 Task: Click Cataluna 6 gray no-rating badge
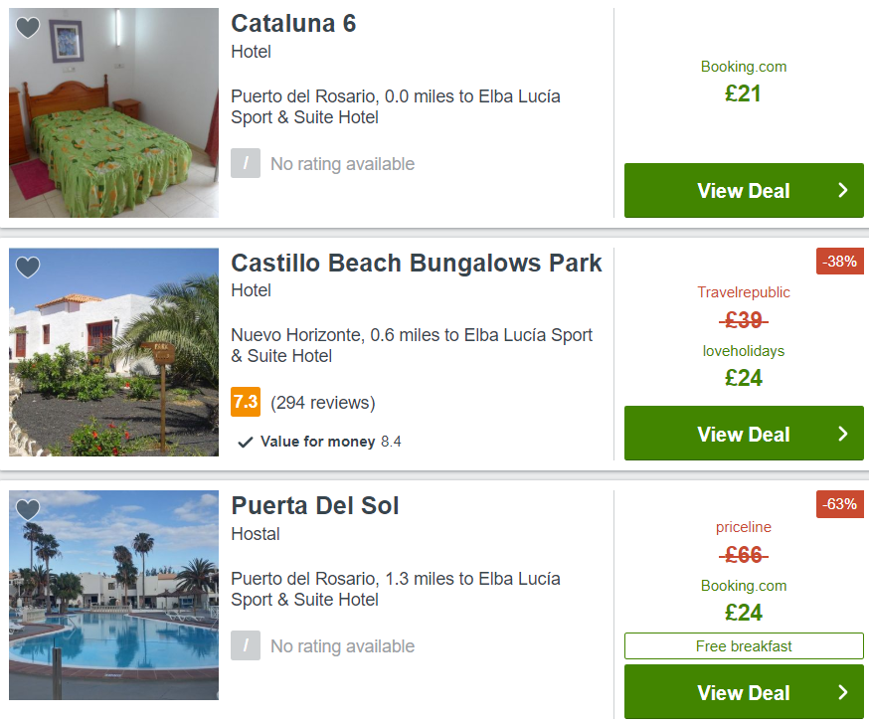click(246, 163)
